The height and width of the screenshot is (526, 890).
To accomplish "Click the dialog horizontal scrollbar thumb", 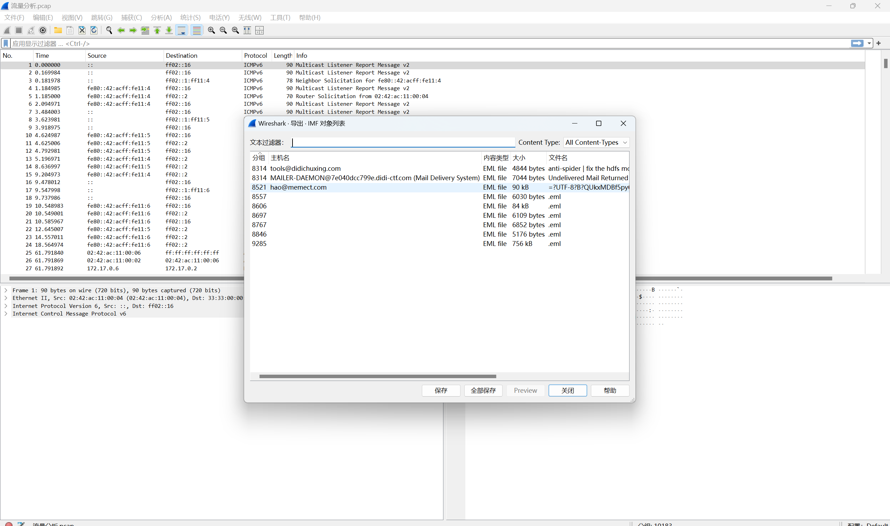I will (x=378, y=376).
